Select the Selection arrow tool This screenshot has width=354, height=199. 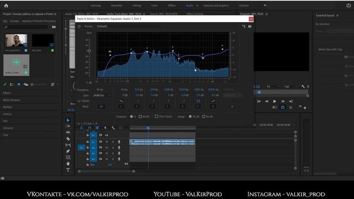click(68, 120)
